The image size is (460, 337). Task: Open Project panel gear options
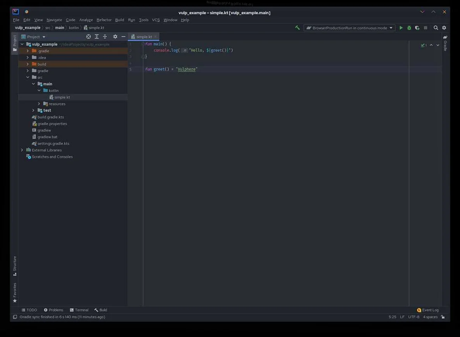[x=115, y=37]
